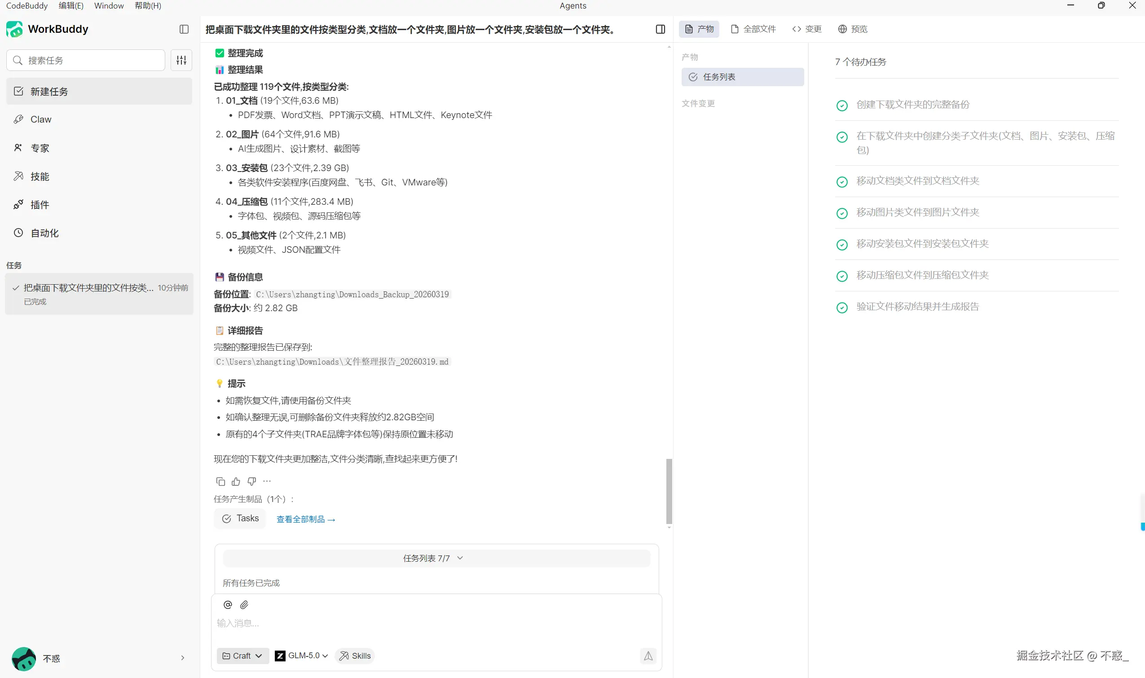1145x678 pixels.
Task: Toggle the 移动图片类文件到图片文件夹 task checkmark
Action: (x=841, y=213)
